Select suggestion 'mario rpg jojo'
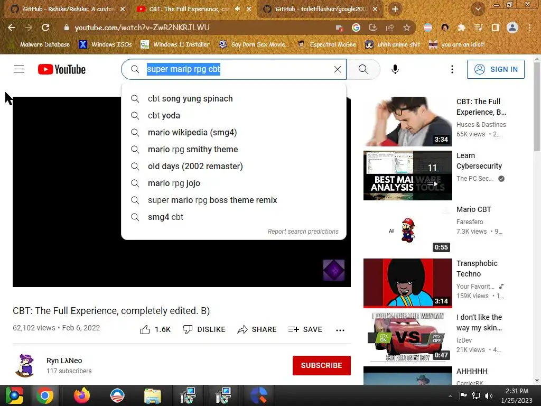 [x=234, y=183]
